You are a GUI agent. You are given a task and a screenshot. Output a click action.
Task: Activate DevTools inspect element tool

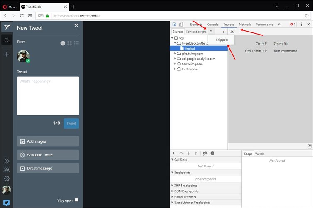tap(174, 25)
